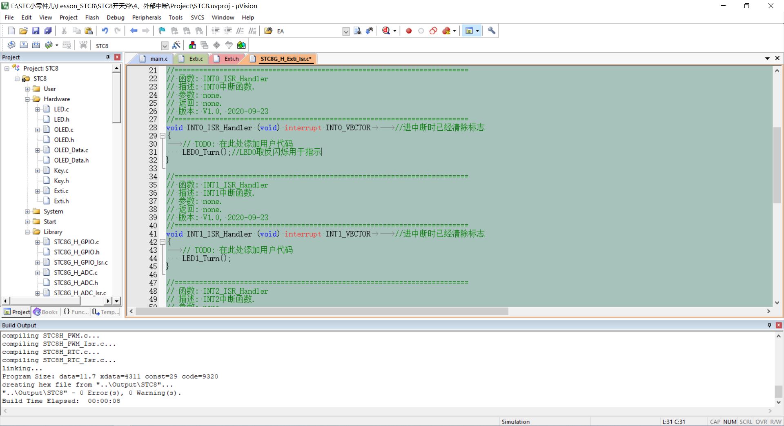This screenshot has height=426, width=784.
Task: Translate current file icon
Action: [x=11, y=45]
